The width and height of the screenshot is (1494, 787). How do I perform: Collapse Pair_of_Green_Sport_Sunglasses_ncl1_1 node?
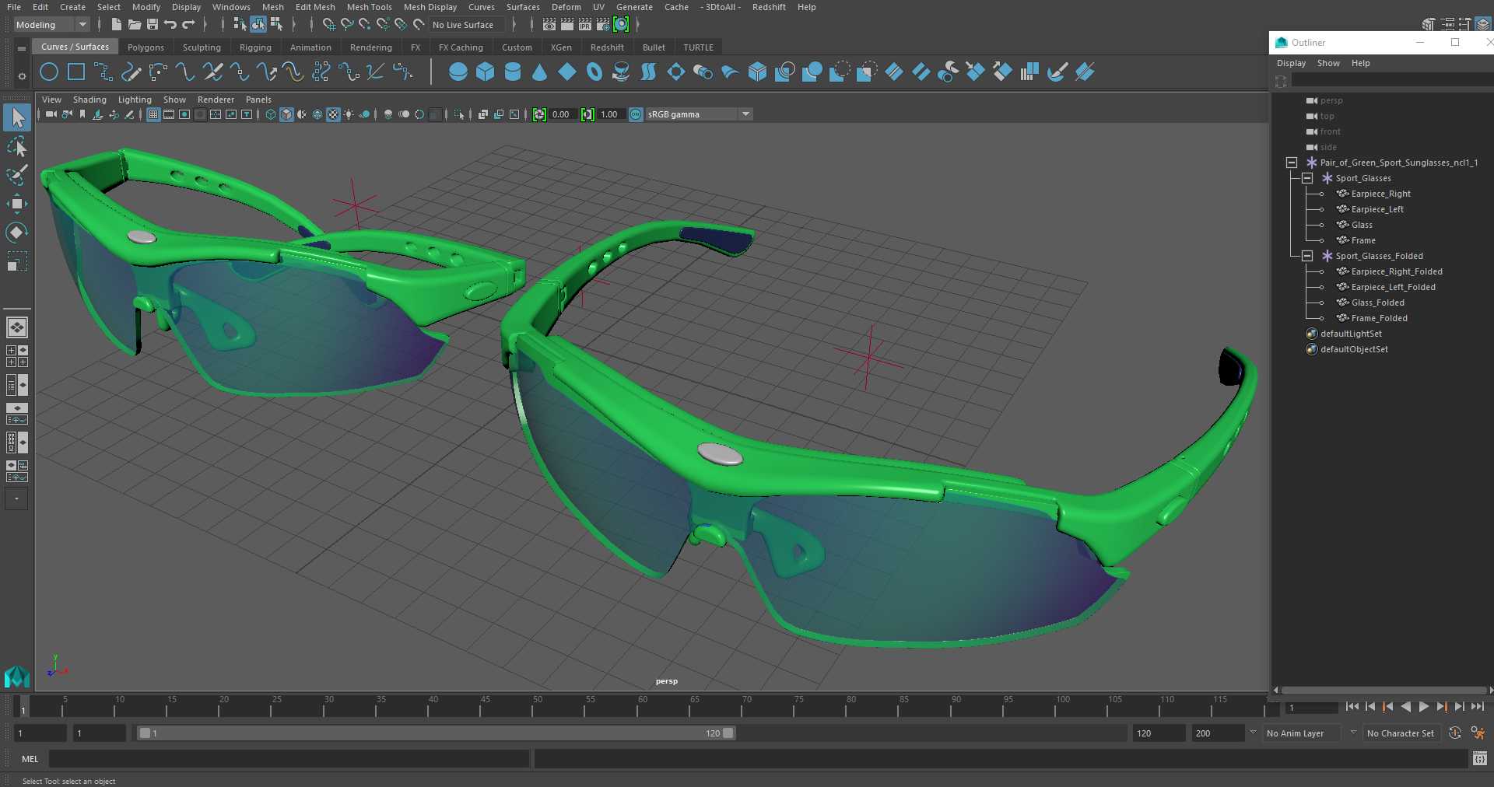[1292, 163]
